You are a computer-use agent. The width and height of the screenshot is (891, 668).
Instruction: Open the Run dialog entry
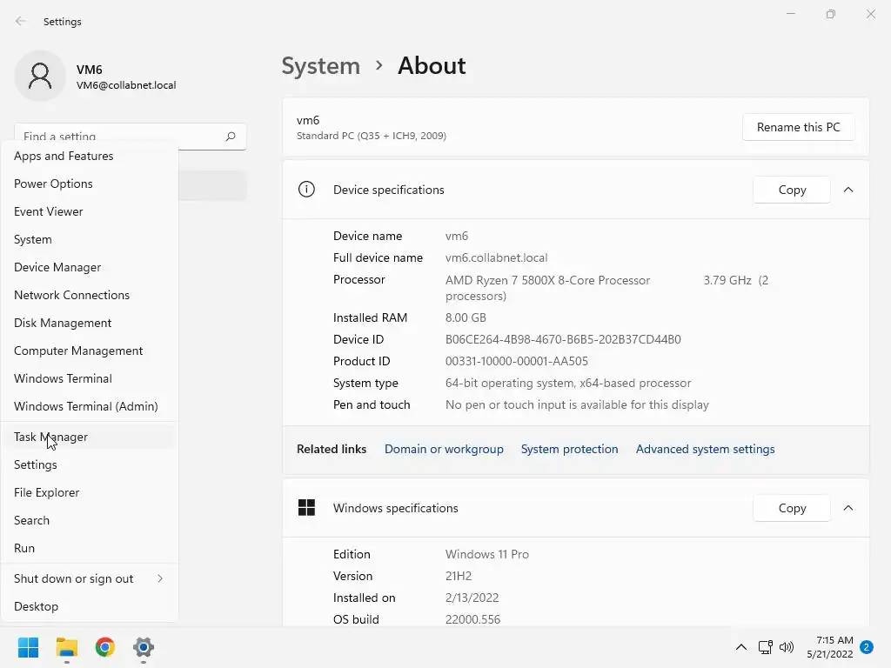(x=90, y=548)
